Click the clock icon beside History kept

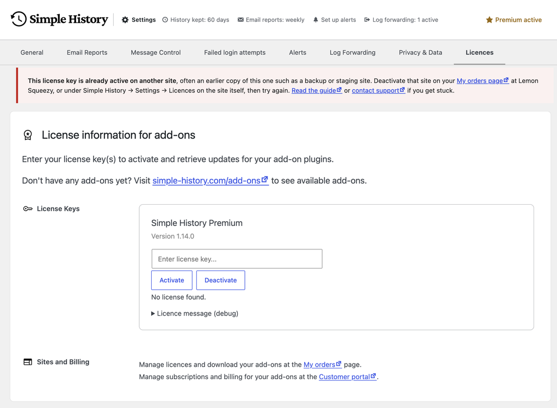pos(165,20)
